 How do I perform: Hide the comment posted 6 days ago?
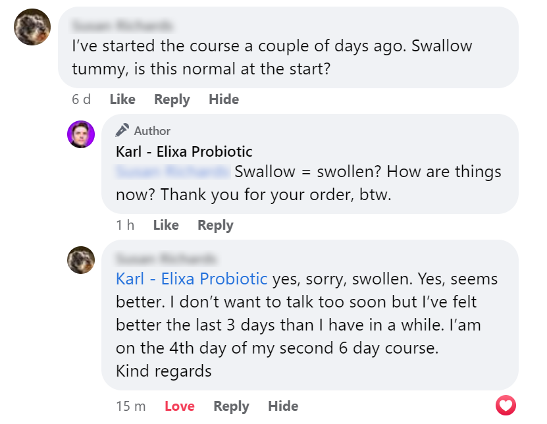(x=224, y=99)
